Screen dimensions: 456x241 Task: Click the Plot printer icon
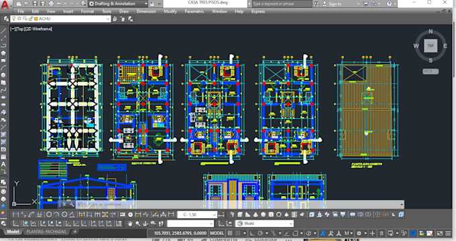(51, 4)
